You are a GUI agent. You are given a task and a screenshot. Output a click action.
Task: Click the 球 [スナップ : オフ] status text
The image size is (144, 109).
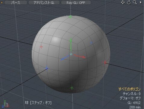(x=38, y=103)
